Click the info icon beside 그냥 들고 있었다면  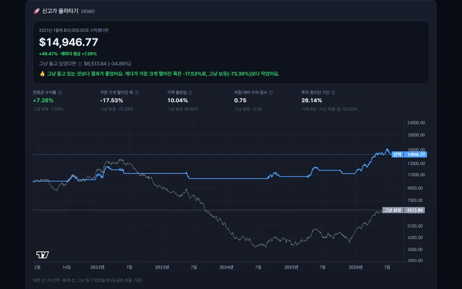(x=80, y=64)
